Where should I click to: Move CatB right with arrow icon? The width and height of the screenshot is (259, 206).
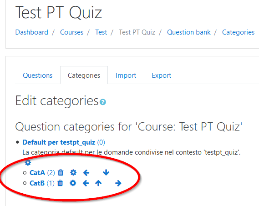coord(118,183)
